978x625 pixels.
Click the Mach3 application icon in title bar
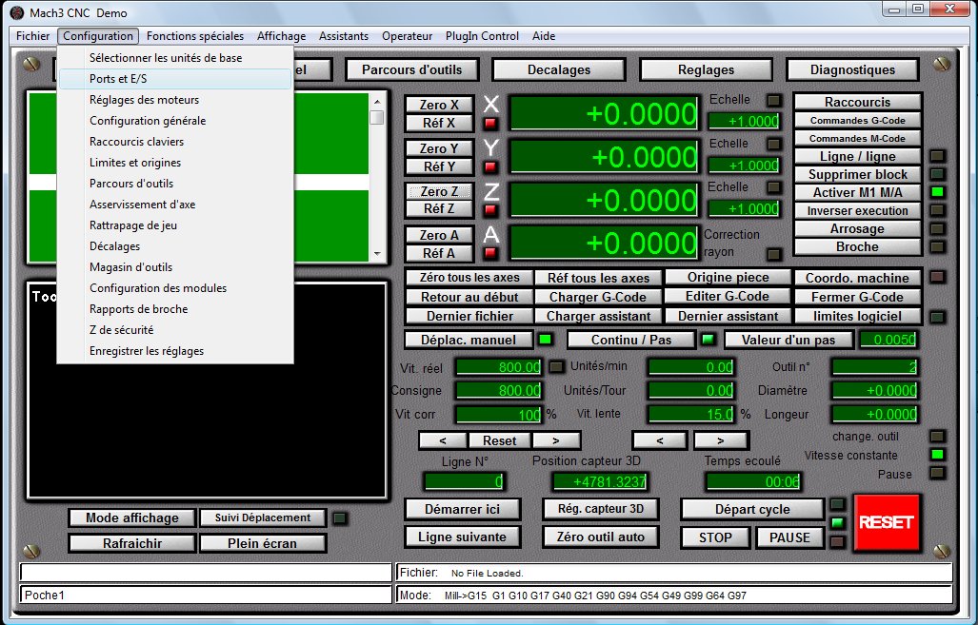17,12
